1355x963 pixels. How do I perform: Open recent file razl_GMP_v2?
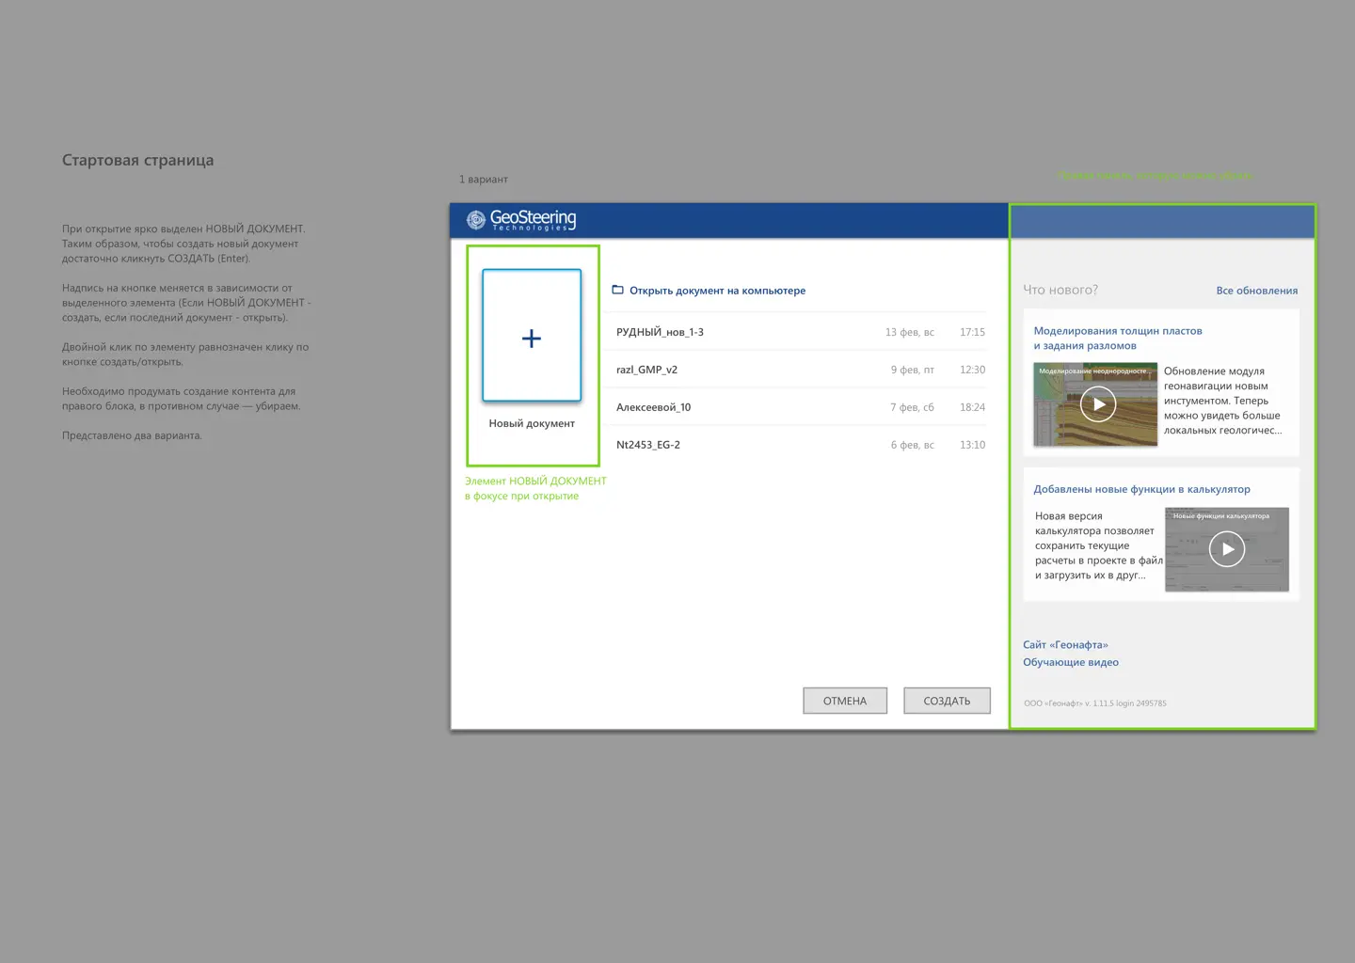point(798,370)
